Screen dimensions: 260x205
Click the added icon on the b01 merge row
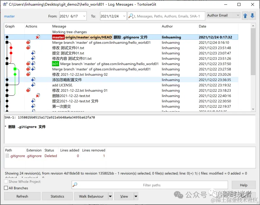pyautogui.click(x=33, y=64)
